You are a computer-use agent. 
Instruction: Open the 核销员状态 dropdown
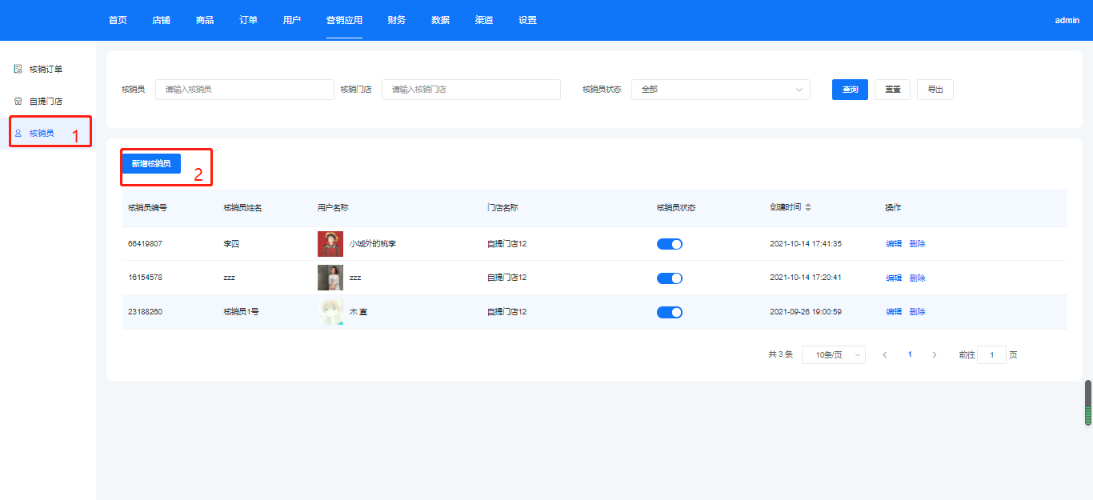pos(720,90)
